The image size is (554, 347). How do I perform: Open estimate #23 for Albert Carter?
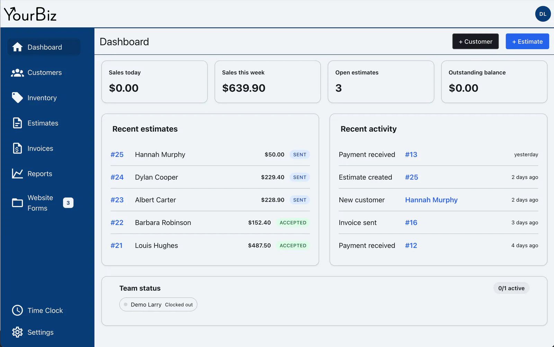coord(117,200)
